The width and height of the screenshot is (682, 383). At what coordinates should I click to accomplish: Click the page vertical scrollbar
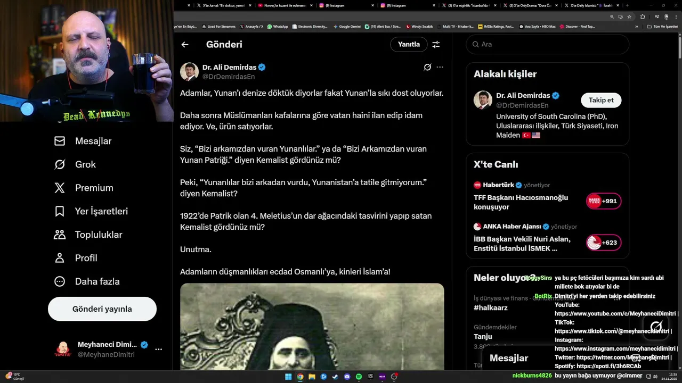pos(680,48)
